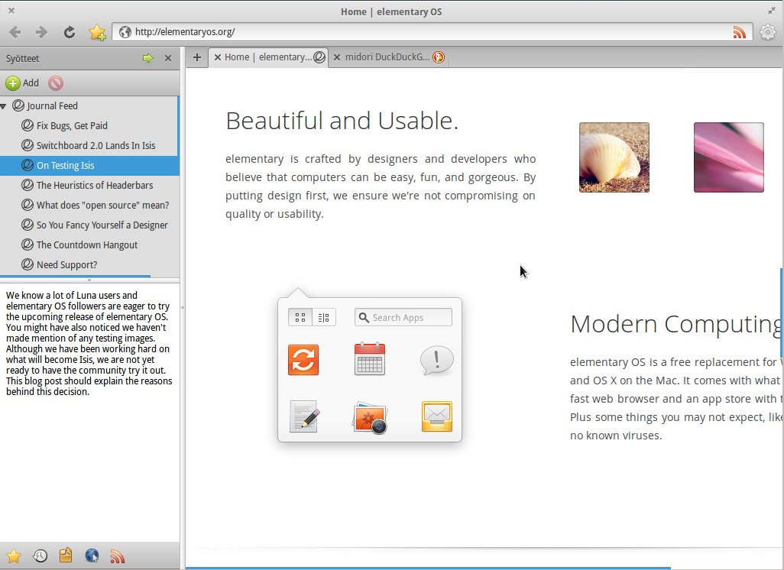Select Journal Feed in sidebar
The image size is (784, 570).
coord(52,106)
